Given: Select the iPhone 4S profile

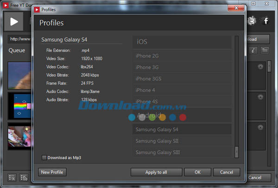Looking at the screenshot, I should point(182,101).
